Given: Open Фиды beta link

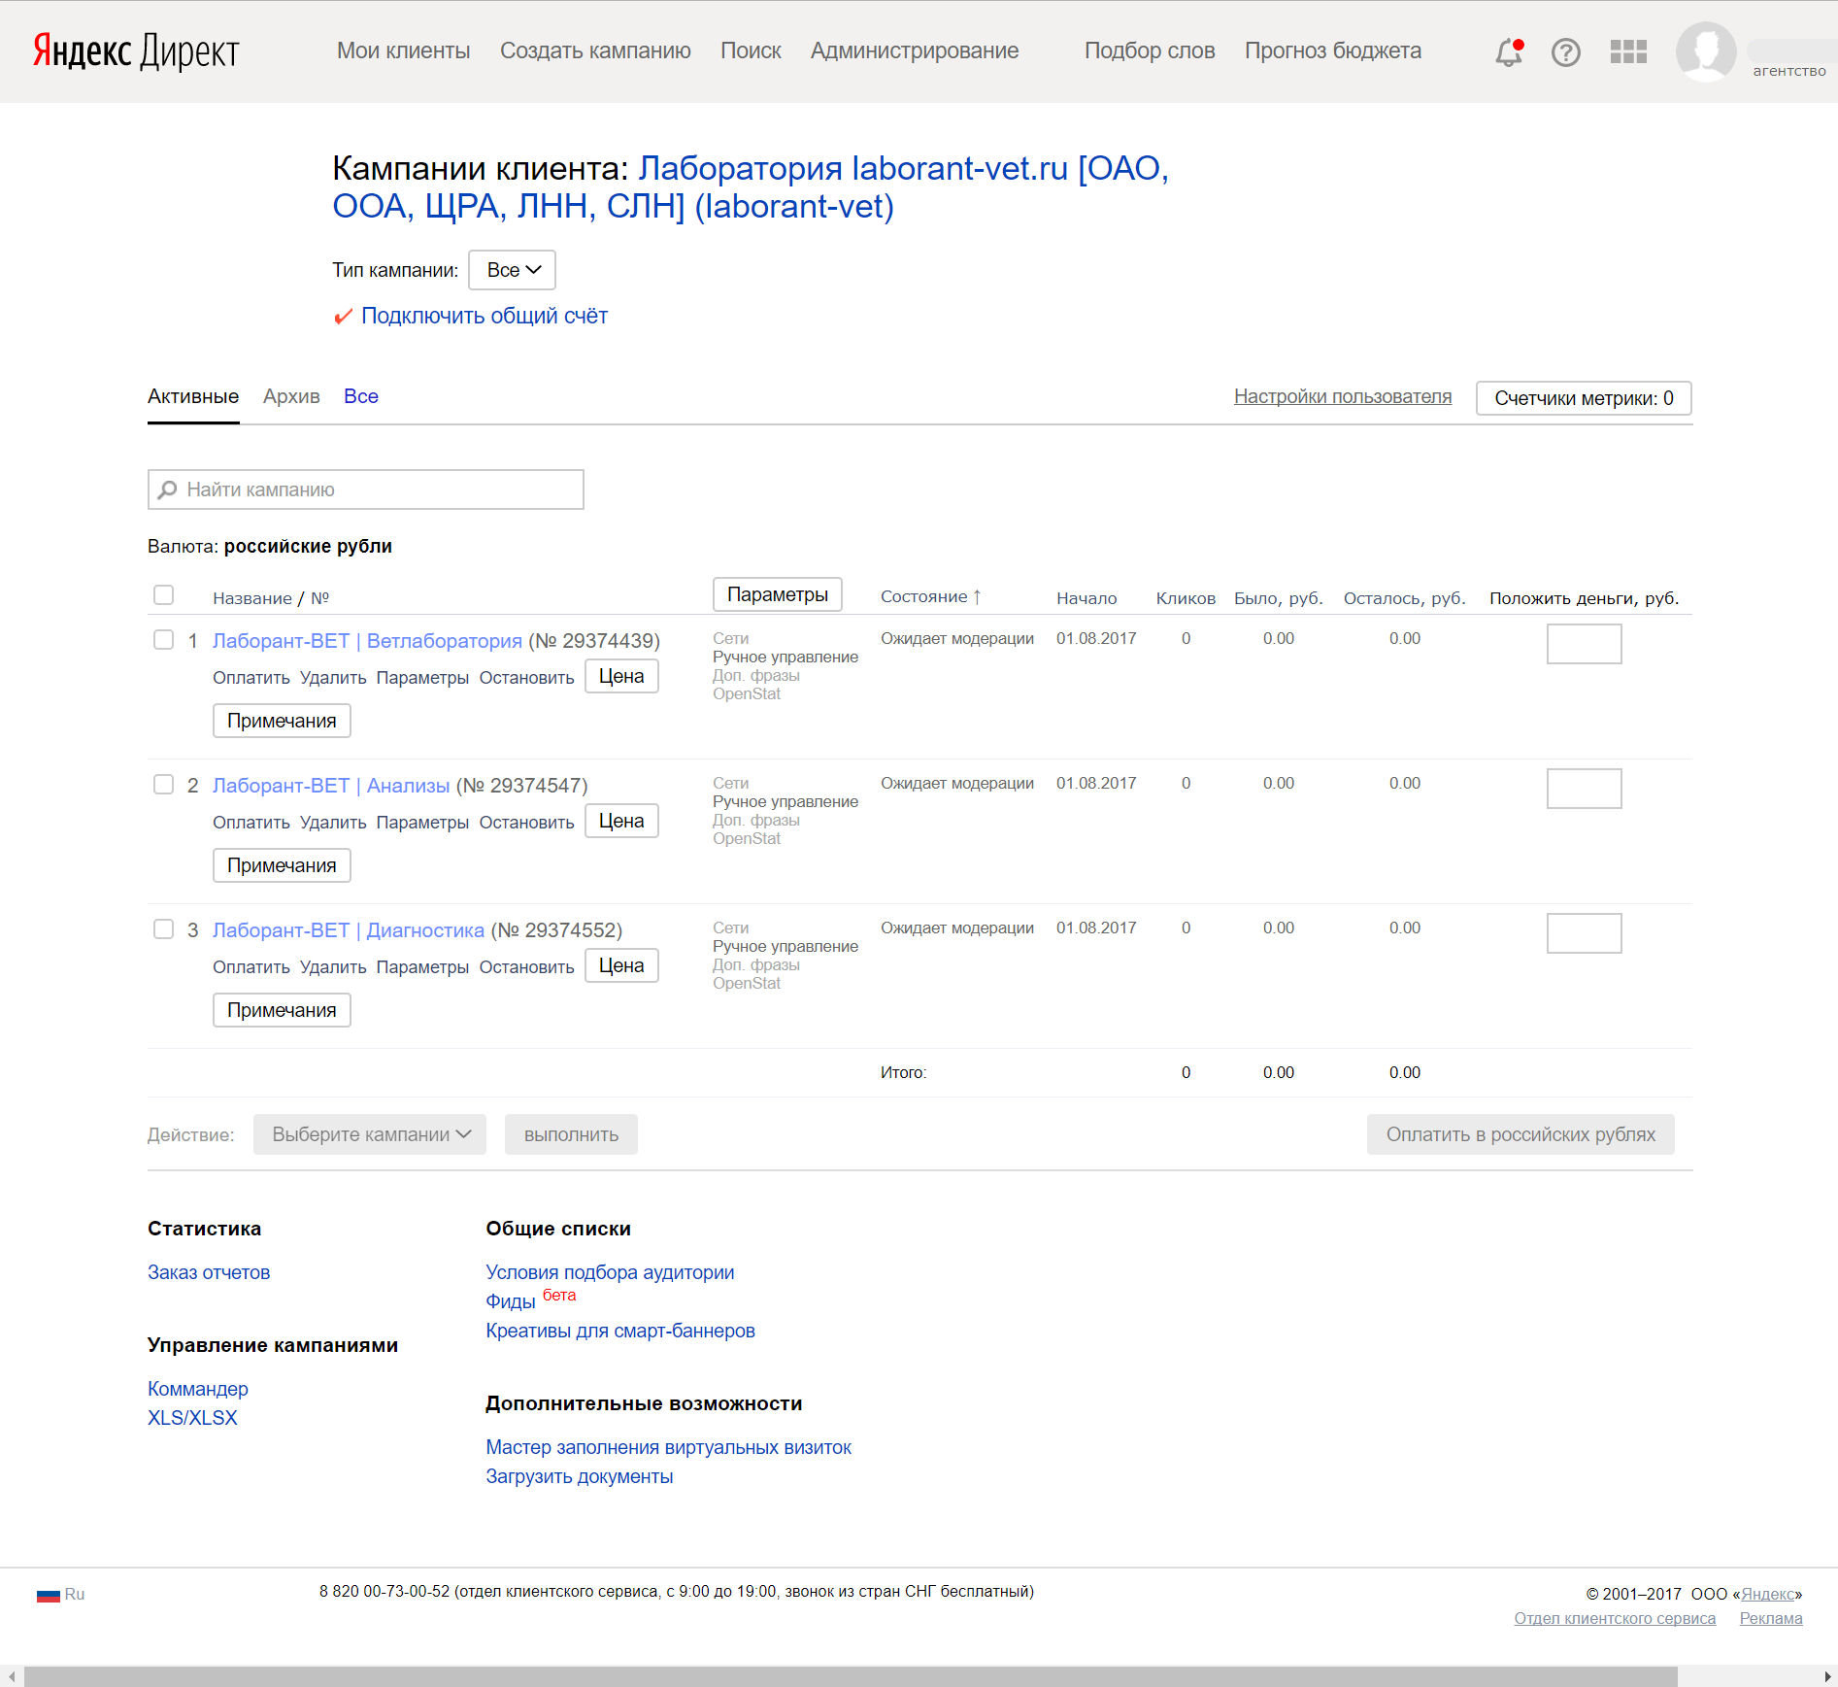Looking at the screenshot, I should 511,1301.
